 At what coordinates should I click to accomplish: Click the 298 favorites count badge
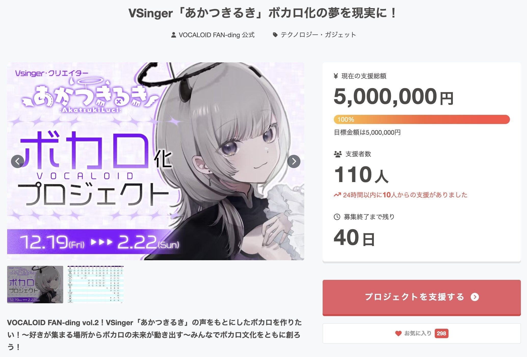point(441,333)
